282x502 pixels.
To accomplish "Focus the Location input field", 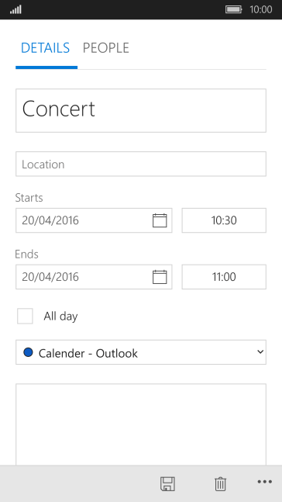I will click(x=141, y=164).
